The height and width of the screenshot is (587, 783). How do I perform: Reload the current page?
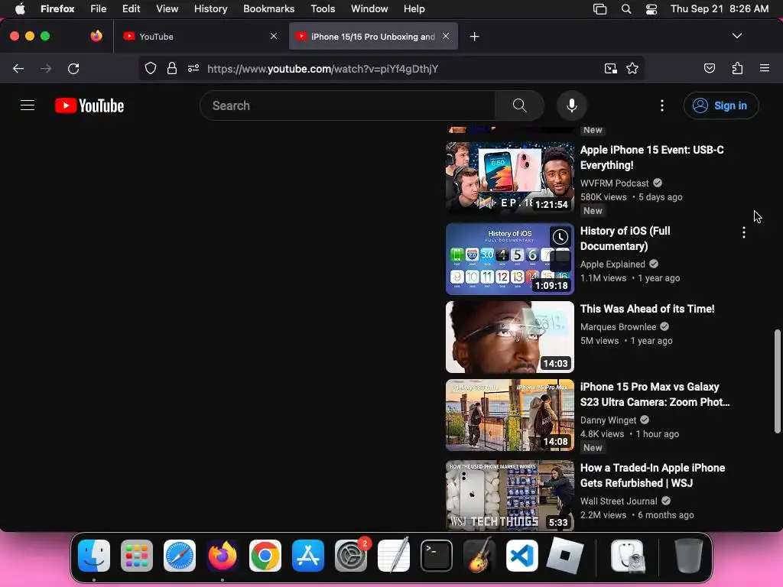tap(73, 68)
